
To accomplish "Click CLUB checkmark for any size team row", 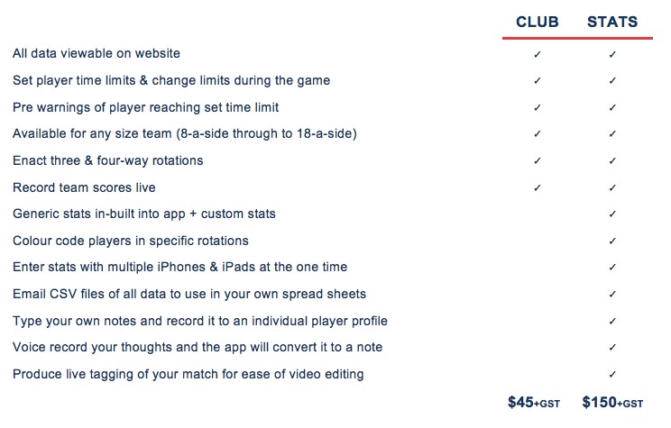I will coord(538,134).
